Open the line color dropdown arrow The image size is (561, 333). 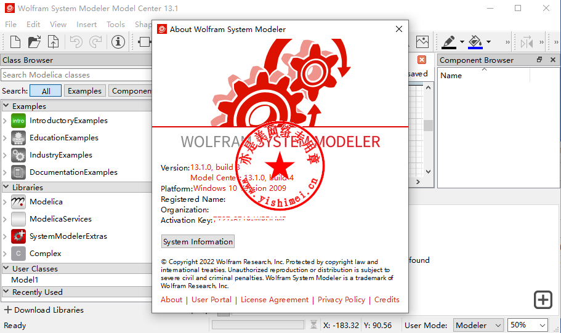pyautogui.click(x=462, y=42)
